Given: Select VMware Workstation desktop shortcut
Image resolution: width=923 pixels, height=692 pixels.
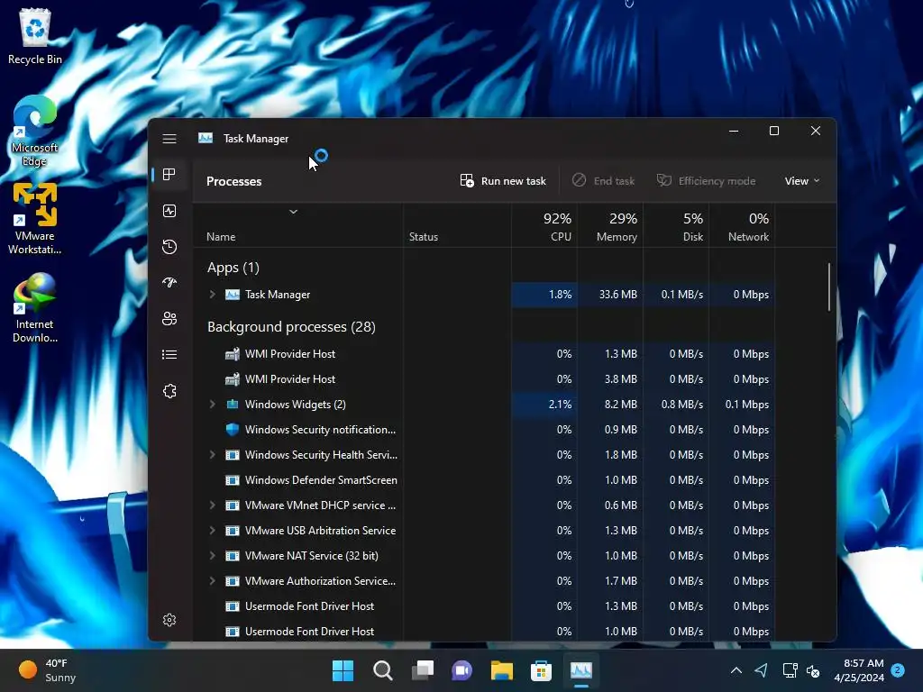Looking at the screenshot, I should (x=35, y=219).
